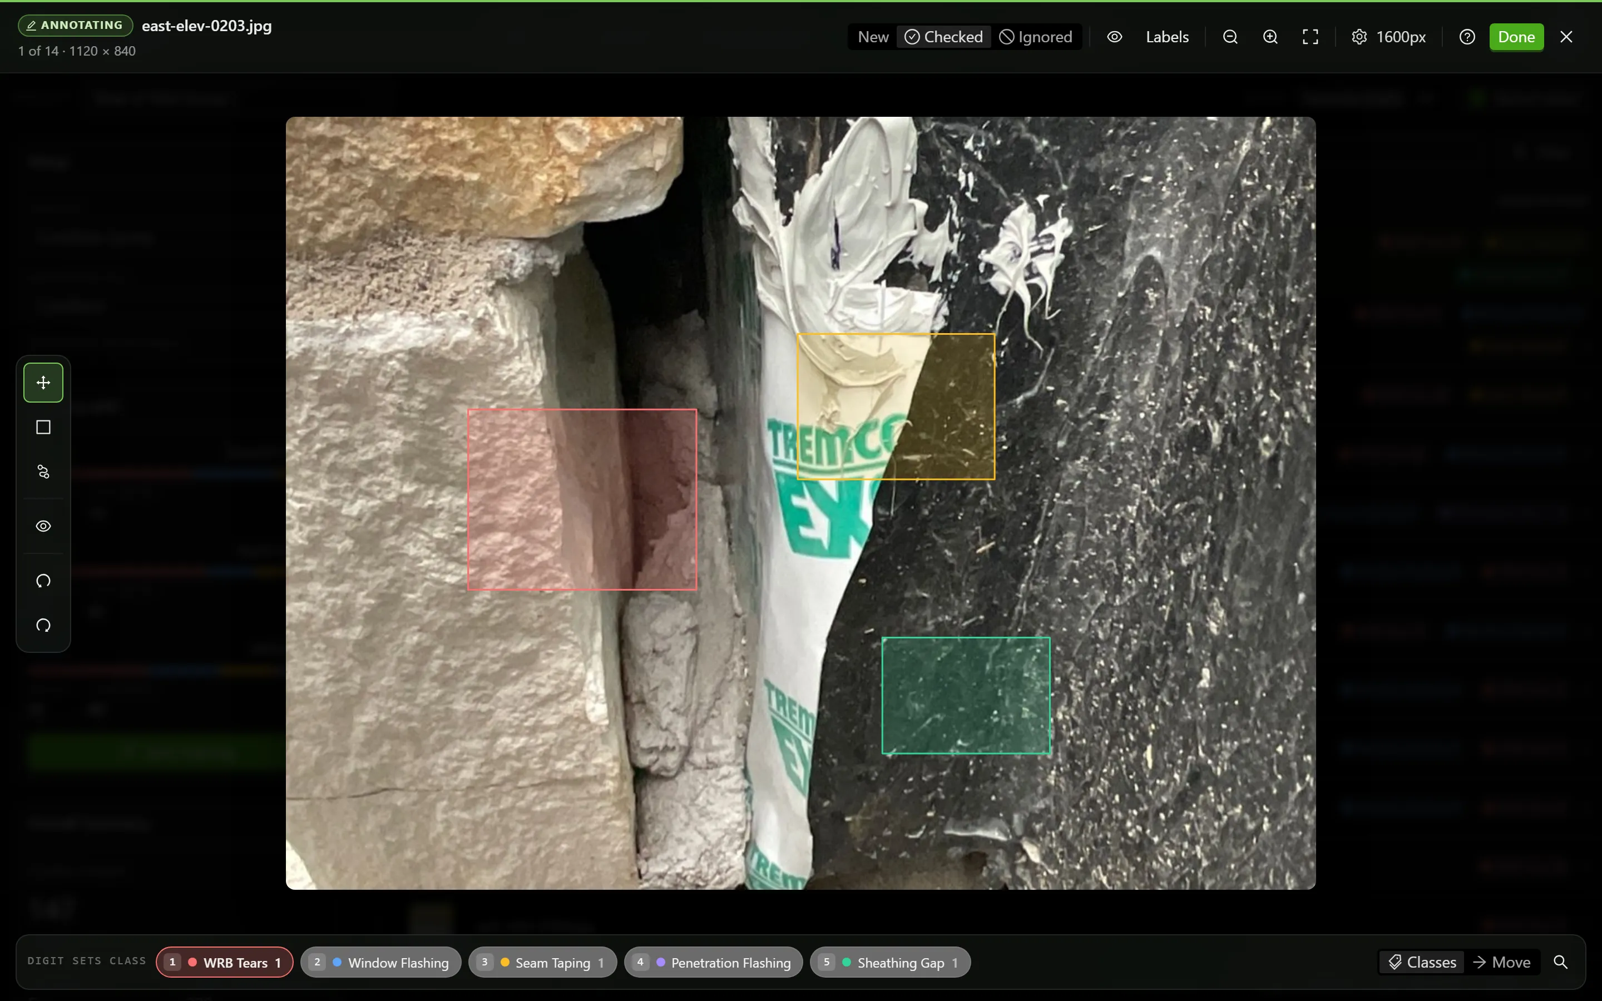Mark image status as Ignored
The width and height of the screenshot is (1602, 1001).
point(1035,37)
